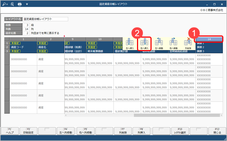Screen dimensions: 227x141
Task: Click the 未指定 tag below 資産名
Action: pyautogui.click(x=42, y=51)
